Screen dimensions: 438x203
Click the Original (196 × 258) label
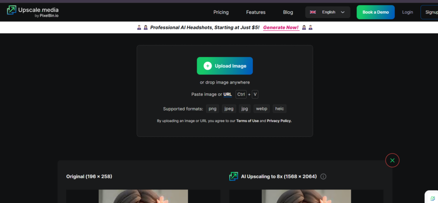click(x=89, y=176)
